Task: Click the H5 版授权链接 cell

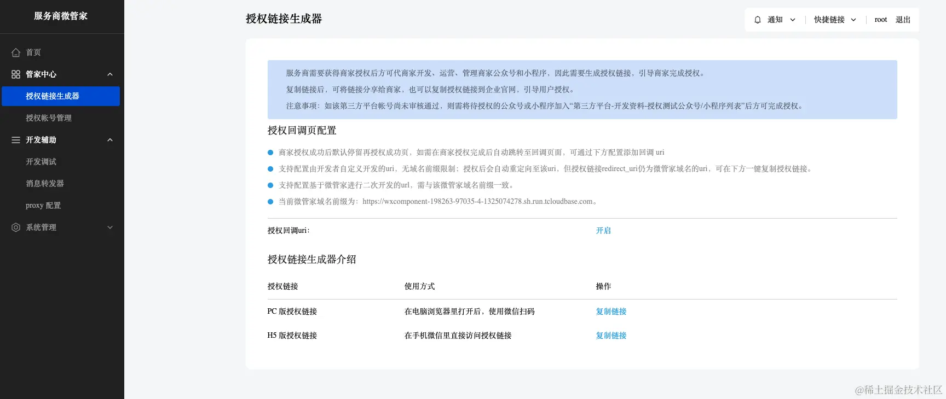Action: (292, 336)
